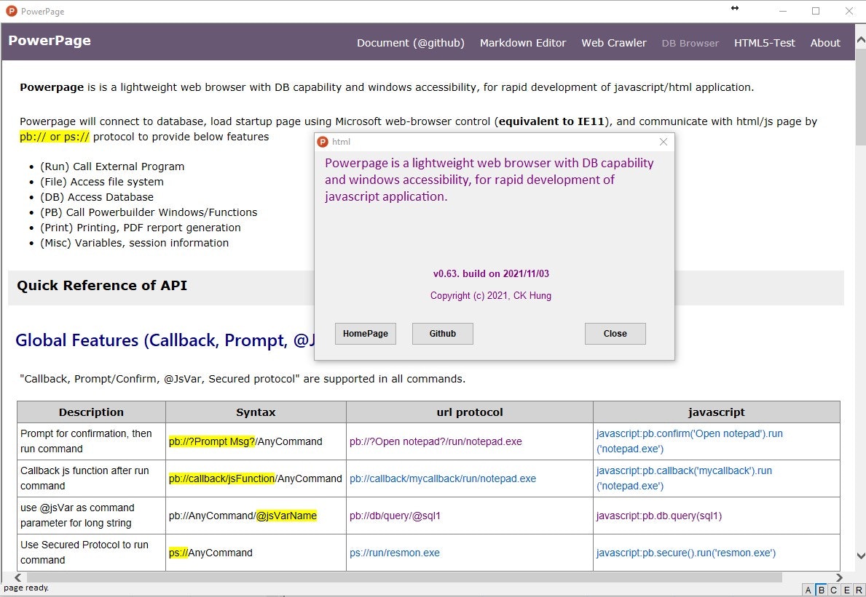
Task: Click the 'Quick Reference of API' heading
Action: click(x=102, y=286)
